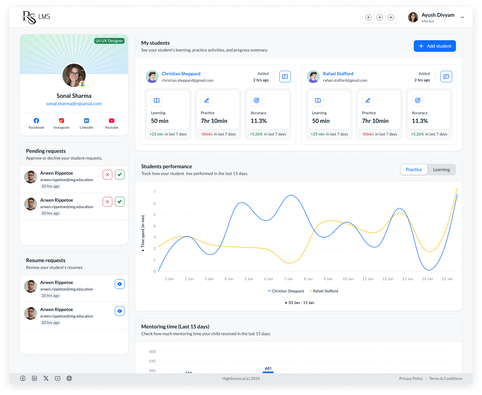The width and height of the screenshot is (482, 395).
Task: Select the Practice tab
Action: (x=413, y=170)
